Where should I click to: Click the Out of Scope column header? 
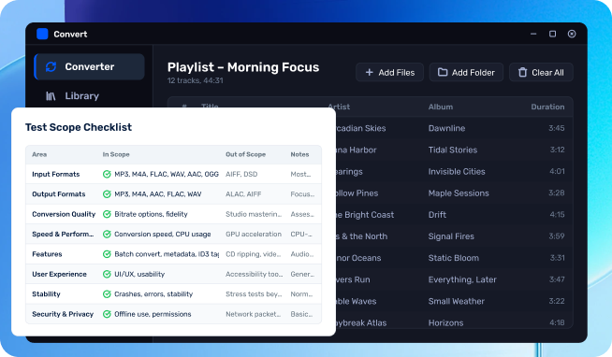pos(245,154)
